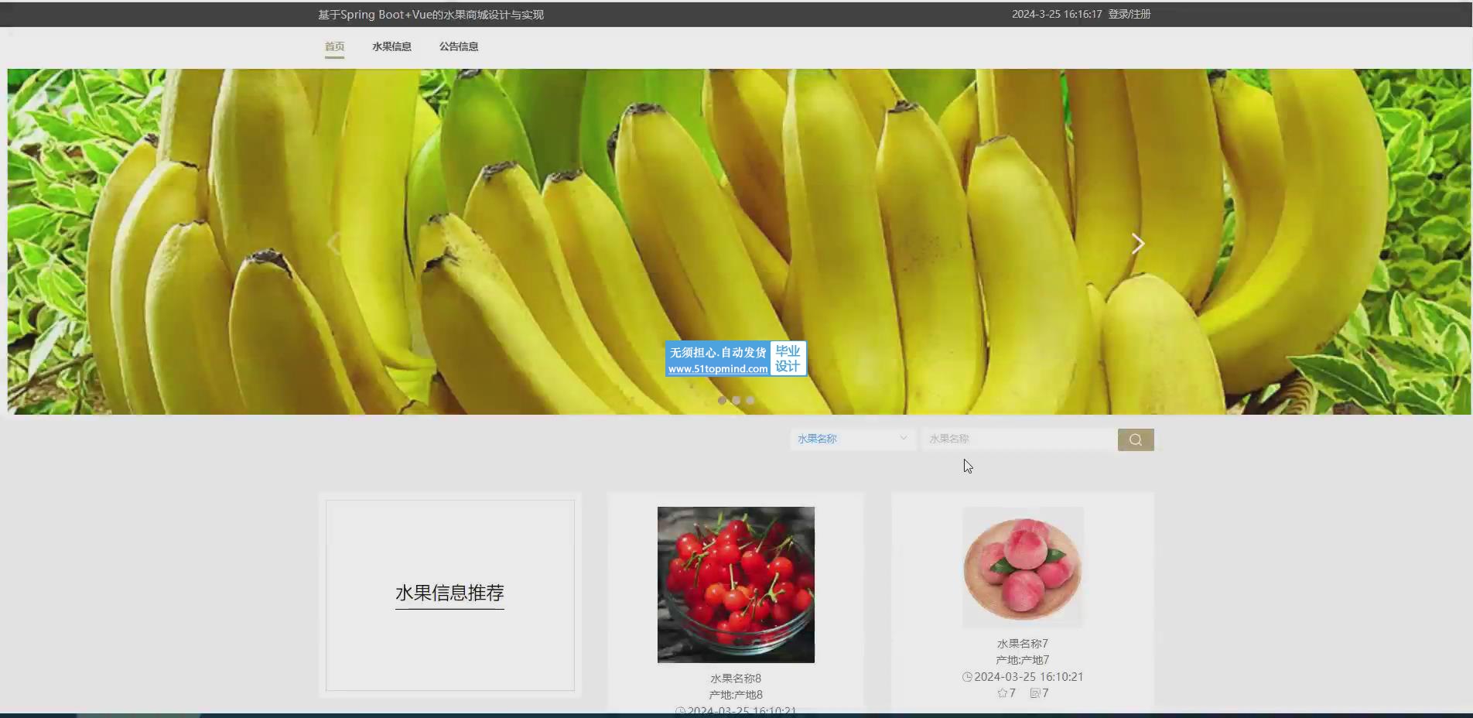Select the second carousel indicator dot
The height and width of the screenshot is (718, 1473).
[x=736, y=400]
